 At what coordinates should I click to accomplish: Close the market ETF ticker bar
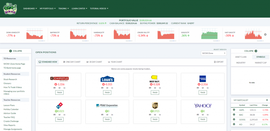point(265,34)
